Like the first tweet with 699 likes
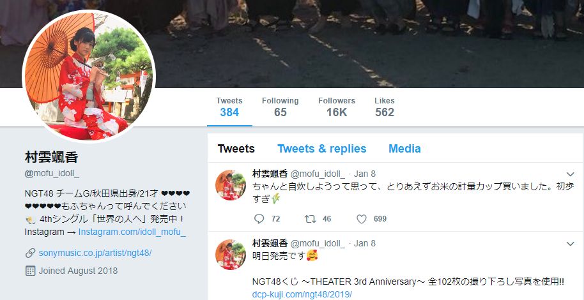 tap(362, 219)
